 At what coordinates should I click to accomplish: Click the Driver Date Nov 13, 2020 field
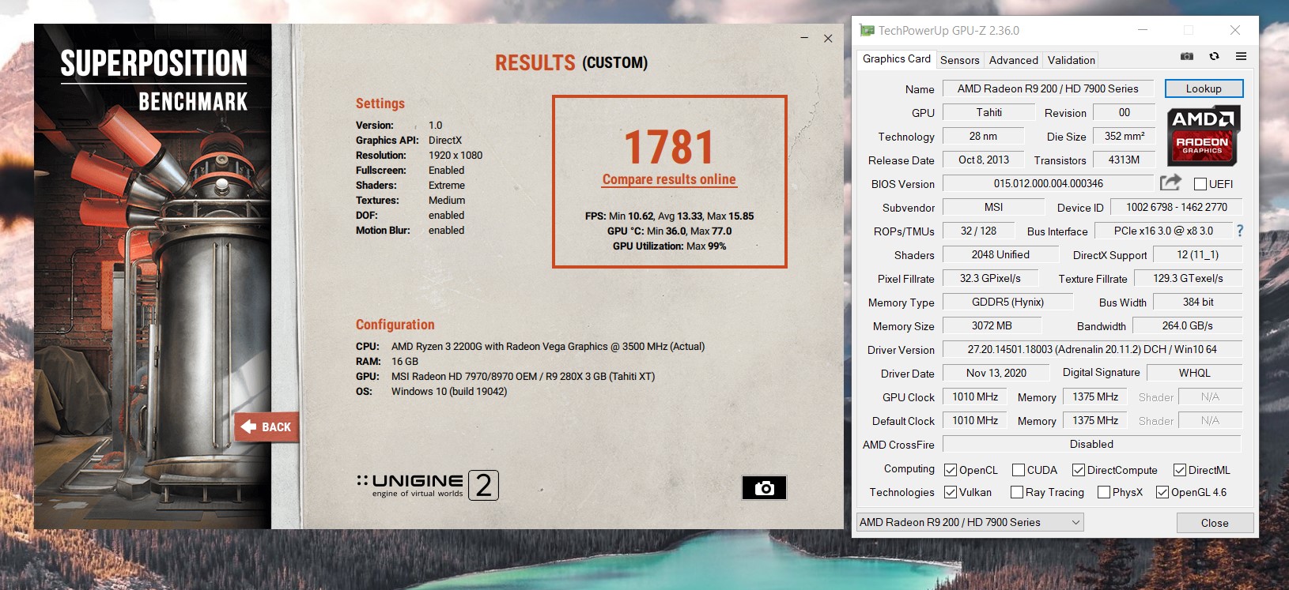pos(996,373)
